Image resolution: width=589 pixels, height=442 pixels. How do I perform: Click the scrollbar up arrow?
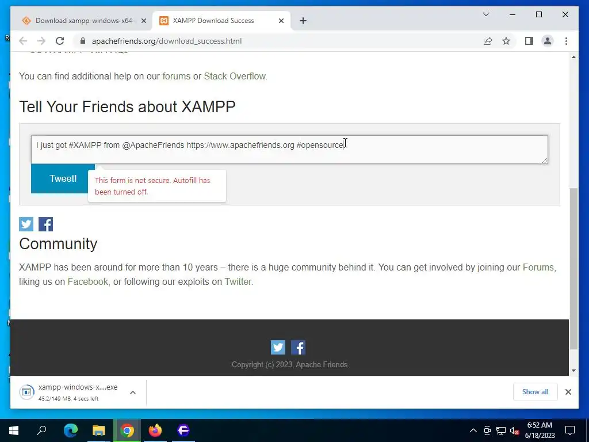pyautogui.click(x=573, y=57)
